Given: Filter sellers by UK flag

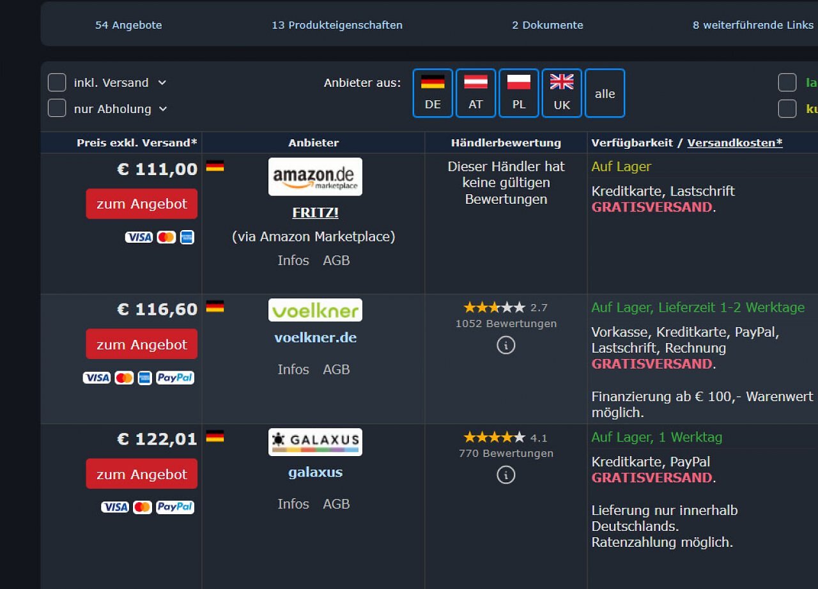Looking at the screenshot, I should click(x=562, y=93).
